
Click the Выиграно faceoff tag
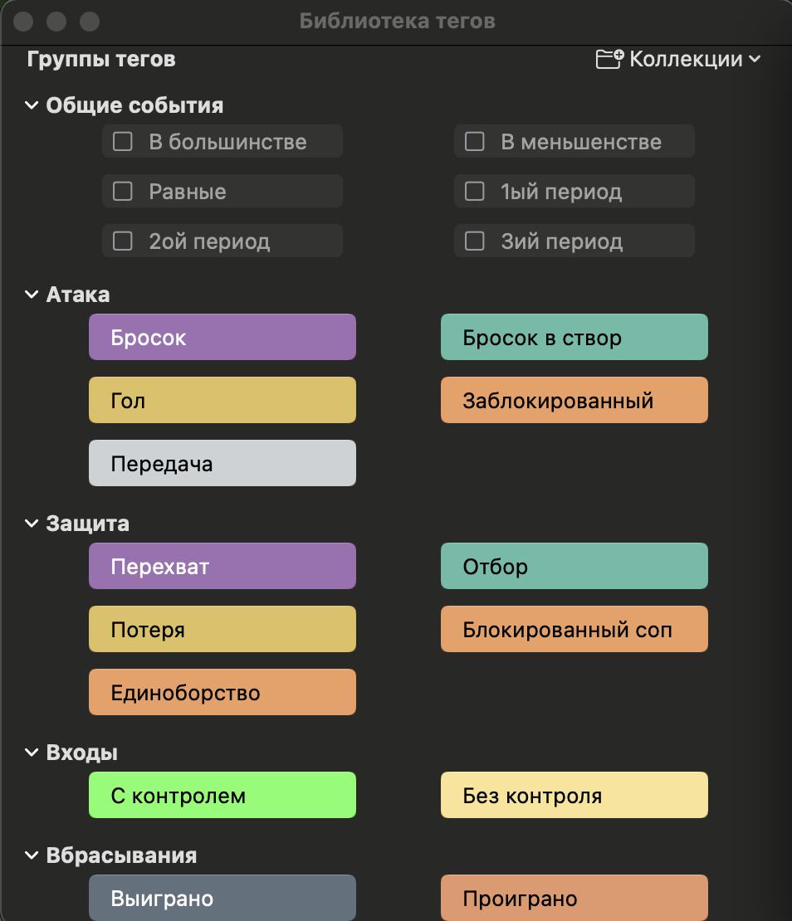pos(222,898)
